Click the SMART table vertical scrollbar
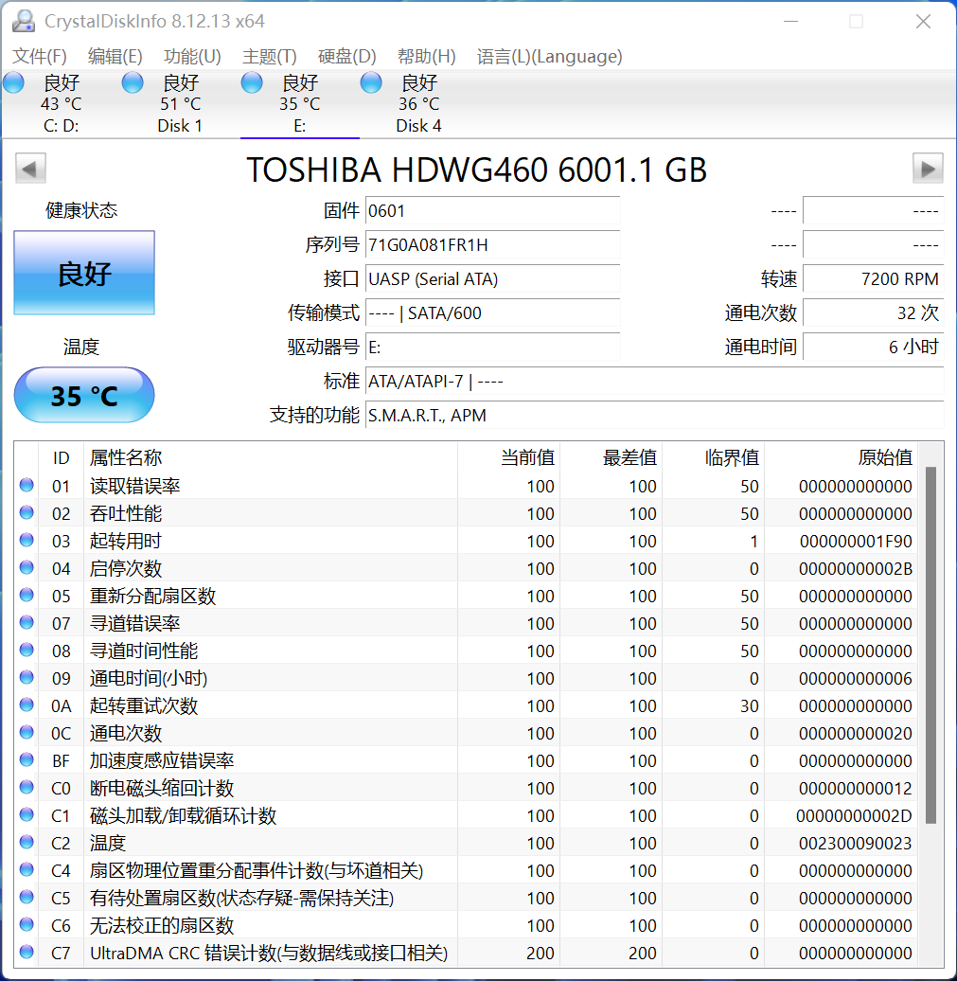The height and width of the screenshot is (981, 957). click(930, 645)
